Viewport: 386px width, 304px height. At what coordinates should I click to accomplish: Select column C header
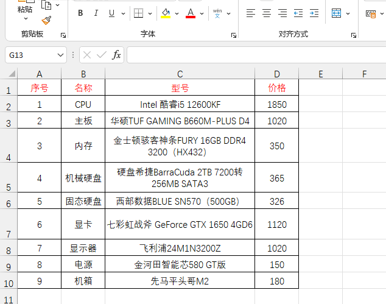pyautogui.click(x=180, y=74)
